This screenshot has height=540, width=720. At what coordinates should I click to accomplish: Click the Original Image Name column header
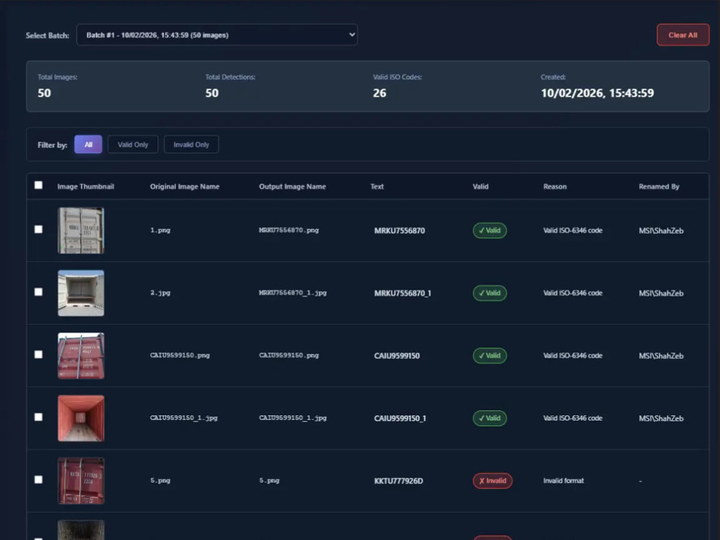coord(184,186)
